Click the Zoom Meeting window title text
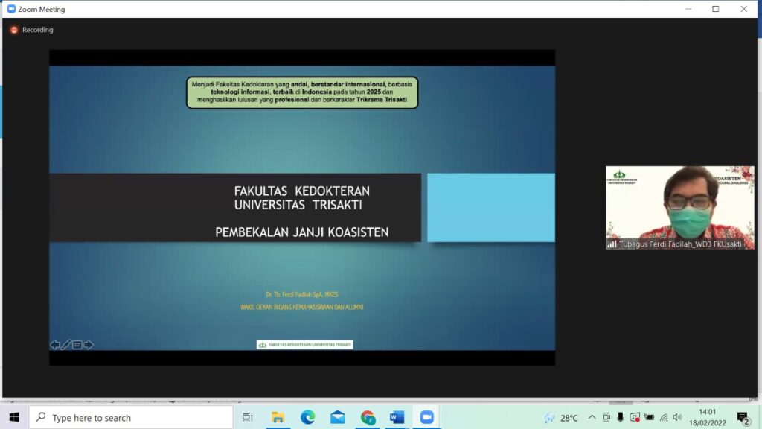Image resolution: width=762 pixels, height=429 pixels. [x=42, y=9]
